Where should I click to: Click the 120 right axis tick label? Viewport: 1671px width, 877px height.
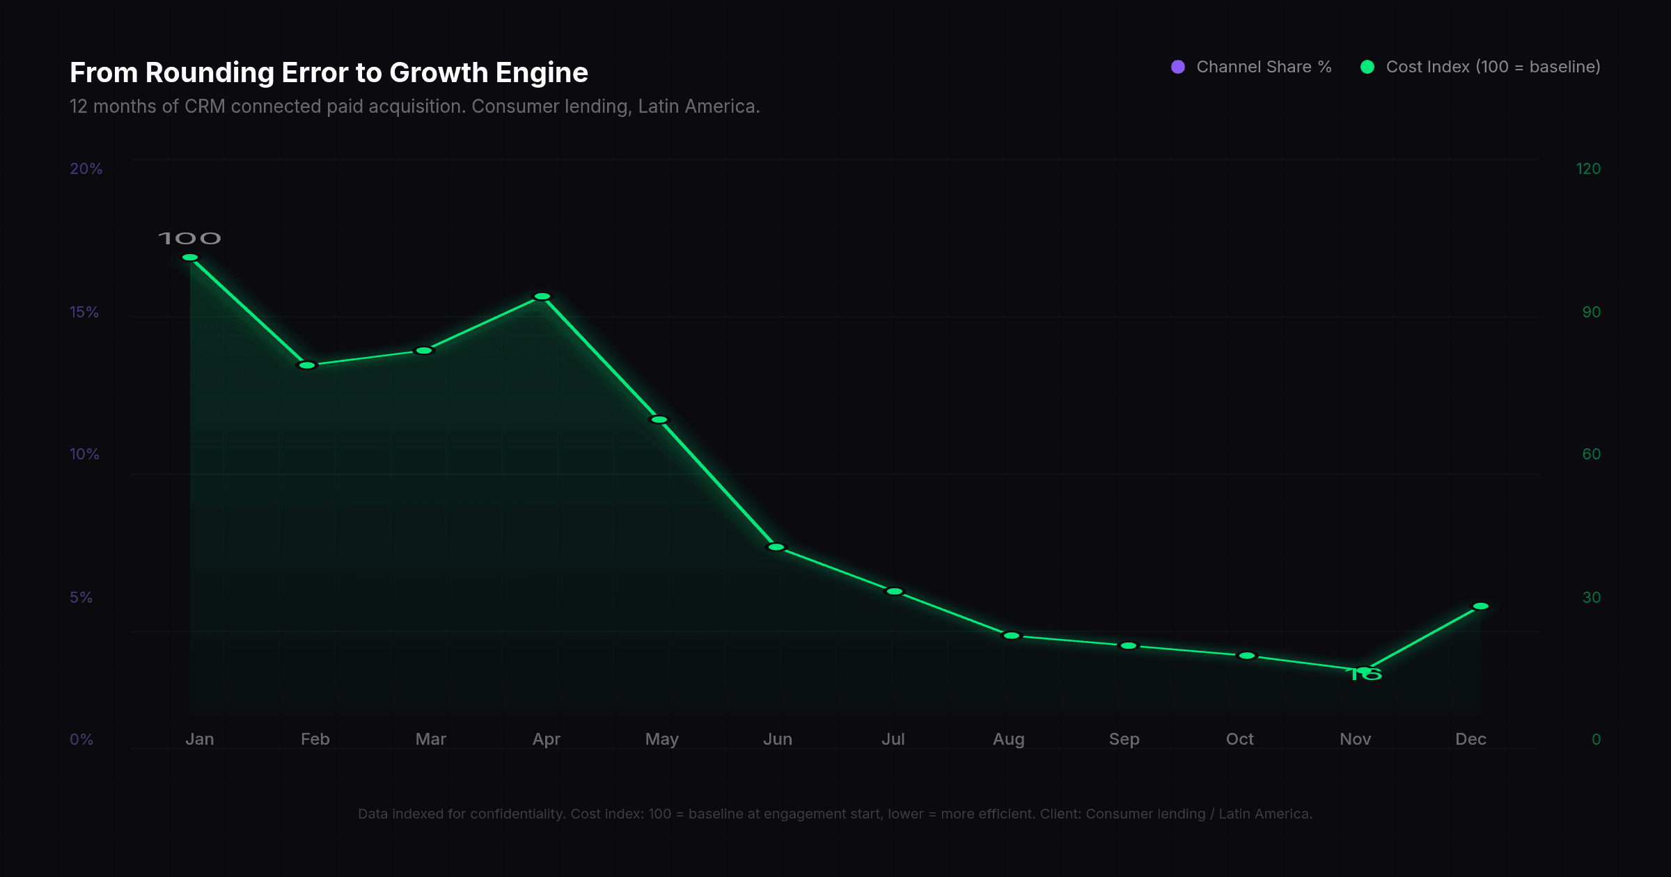[x=1588, y=169]
